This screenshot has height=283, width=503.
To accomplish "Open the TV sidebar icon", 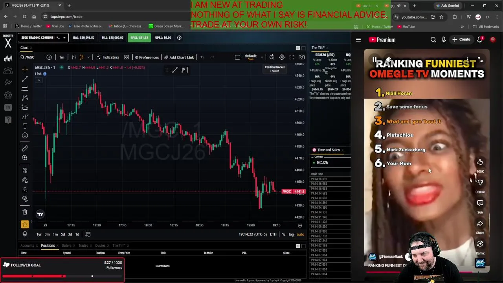I will coord(8,107).
